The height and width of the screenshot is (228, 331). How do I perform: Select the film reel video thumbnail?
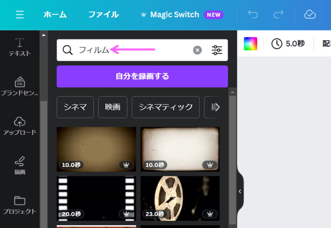point(180,198)
